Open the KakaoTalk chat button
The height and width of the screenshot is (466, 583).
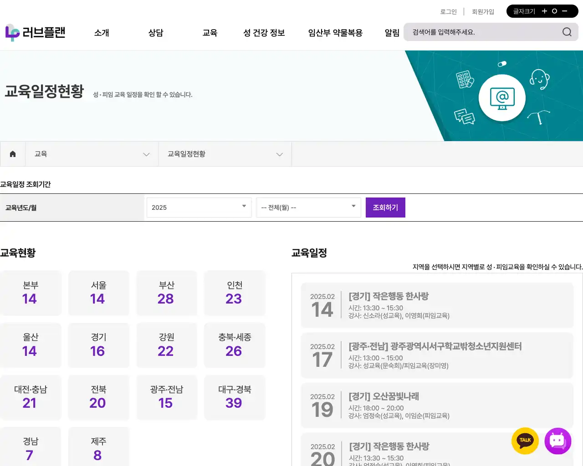pyautogui.click(x=525, y=441)
